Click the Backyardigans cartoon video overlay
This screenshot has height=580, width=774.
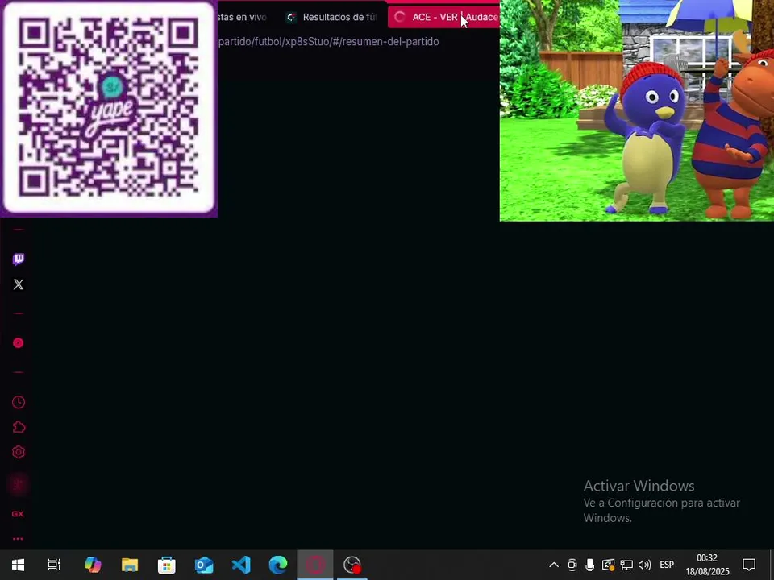tap(637, 110)
